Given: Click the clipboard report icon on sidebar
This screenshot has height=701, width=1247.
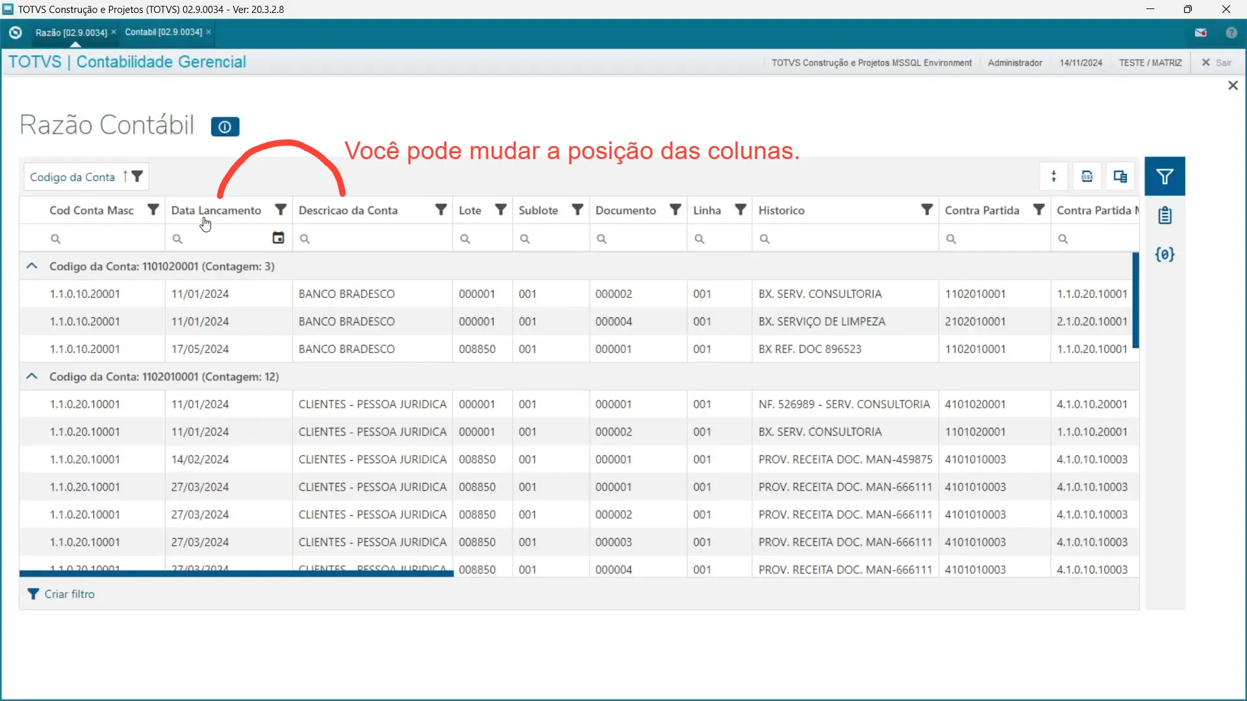Looking at the screenshot, I should tap(1165, 215).
